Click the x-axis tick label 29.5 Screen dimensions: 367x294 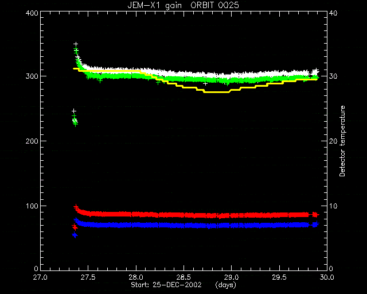click(279, 277)
